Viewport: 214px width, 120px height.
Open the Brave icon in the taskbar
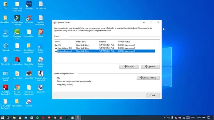point(49,118)
